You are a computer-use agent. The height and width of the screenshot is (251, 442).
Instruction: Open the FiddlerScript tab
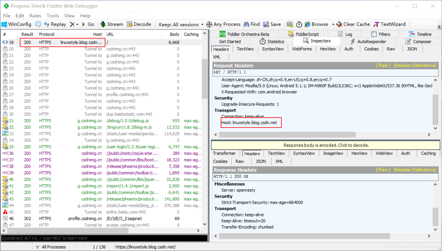pos(303,34)
